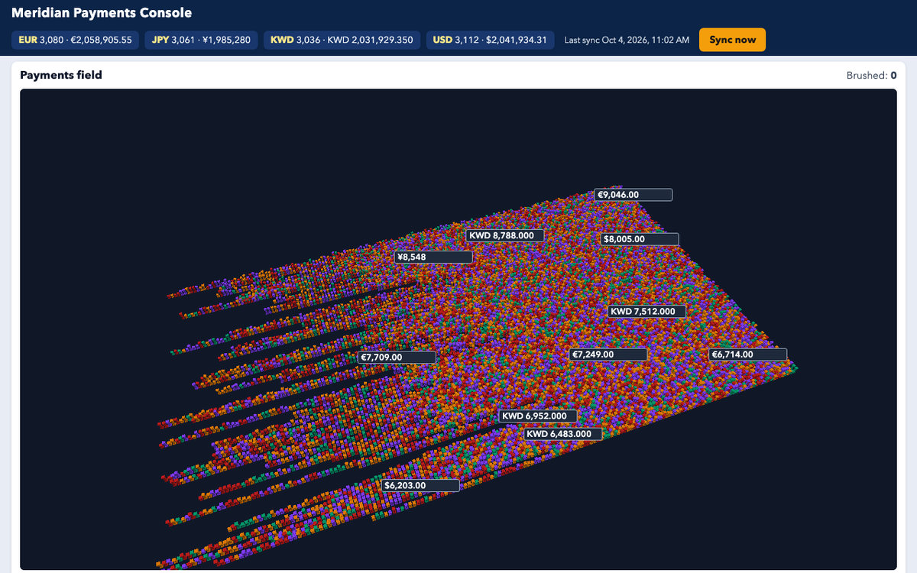Click the KWD 7,512.000 payment label
917x573 pixels.
[x=647, y=312]
